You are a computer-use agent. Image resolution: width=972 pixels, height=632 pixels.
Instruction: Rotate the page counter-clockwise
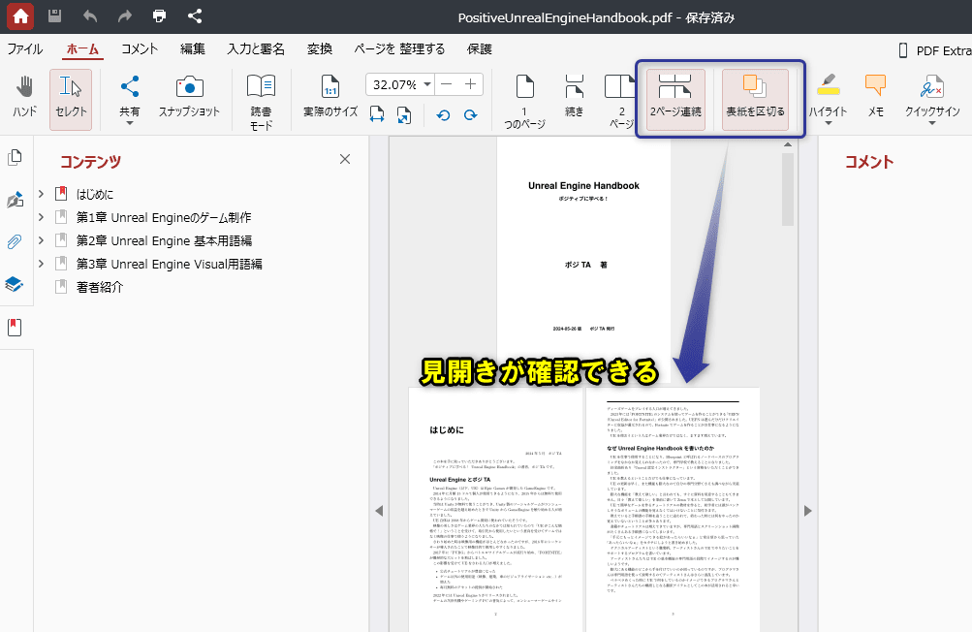443,114
